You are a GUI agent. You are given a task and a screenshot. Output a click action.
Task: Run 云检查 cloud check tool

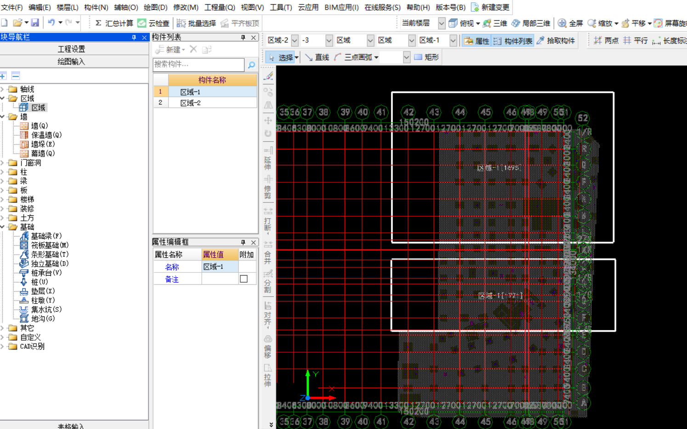tap(153, 23)
